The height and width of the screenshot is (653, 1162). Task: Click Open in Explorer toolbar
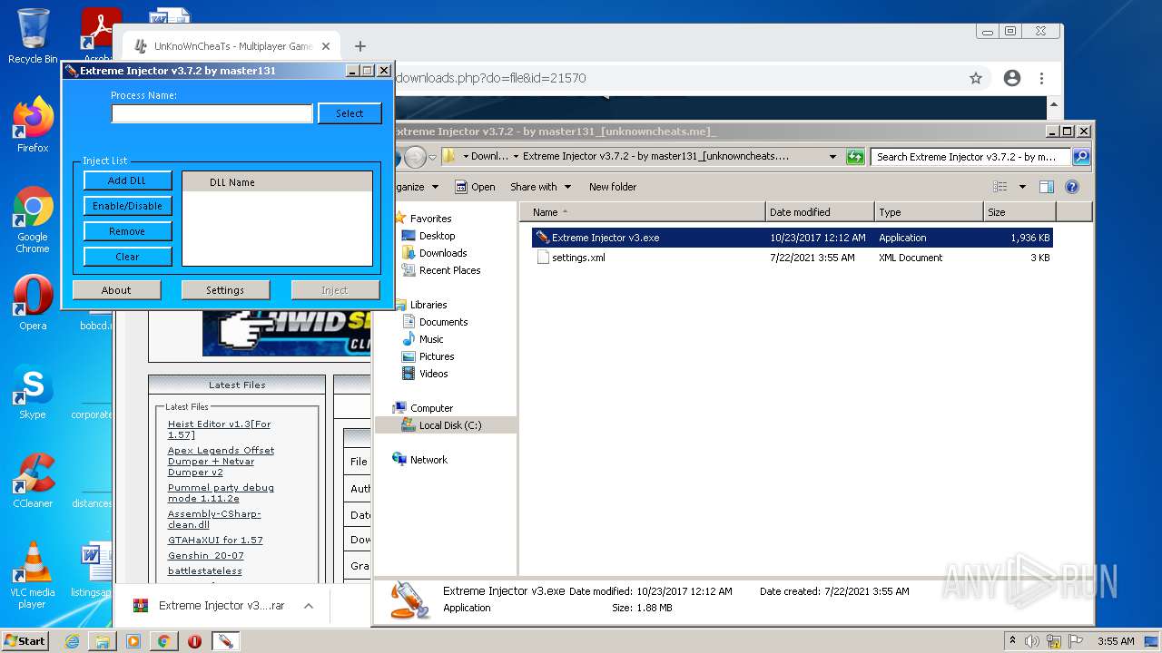[x=476, y=187]
